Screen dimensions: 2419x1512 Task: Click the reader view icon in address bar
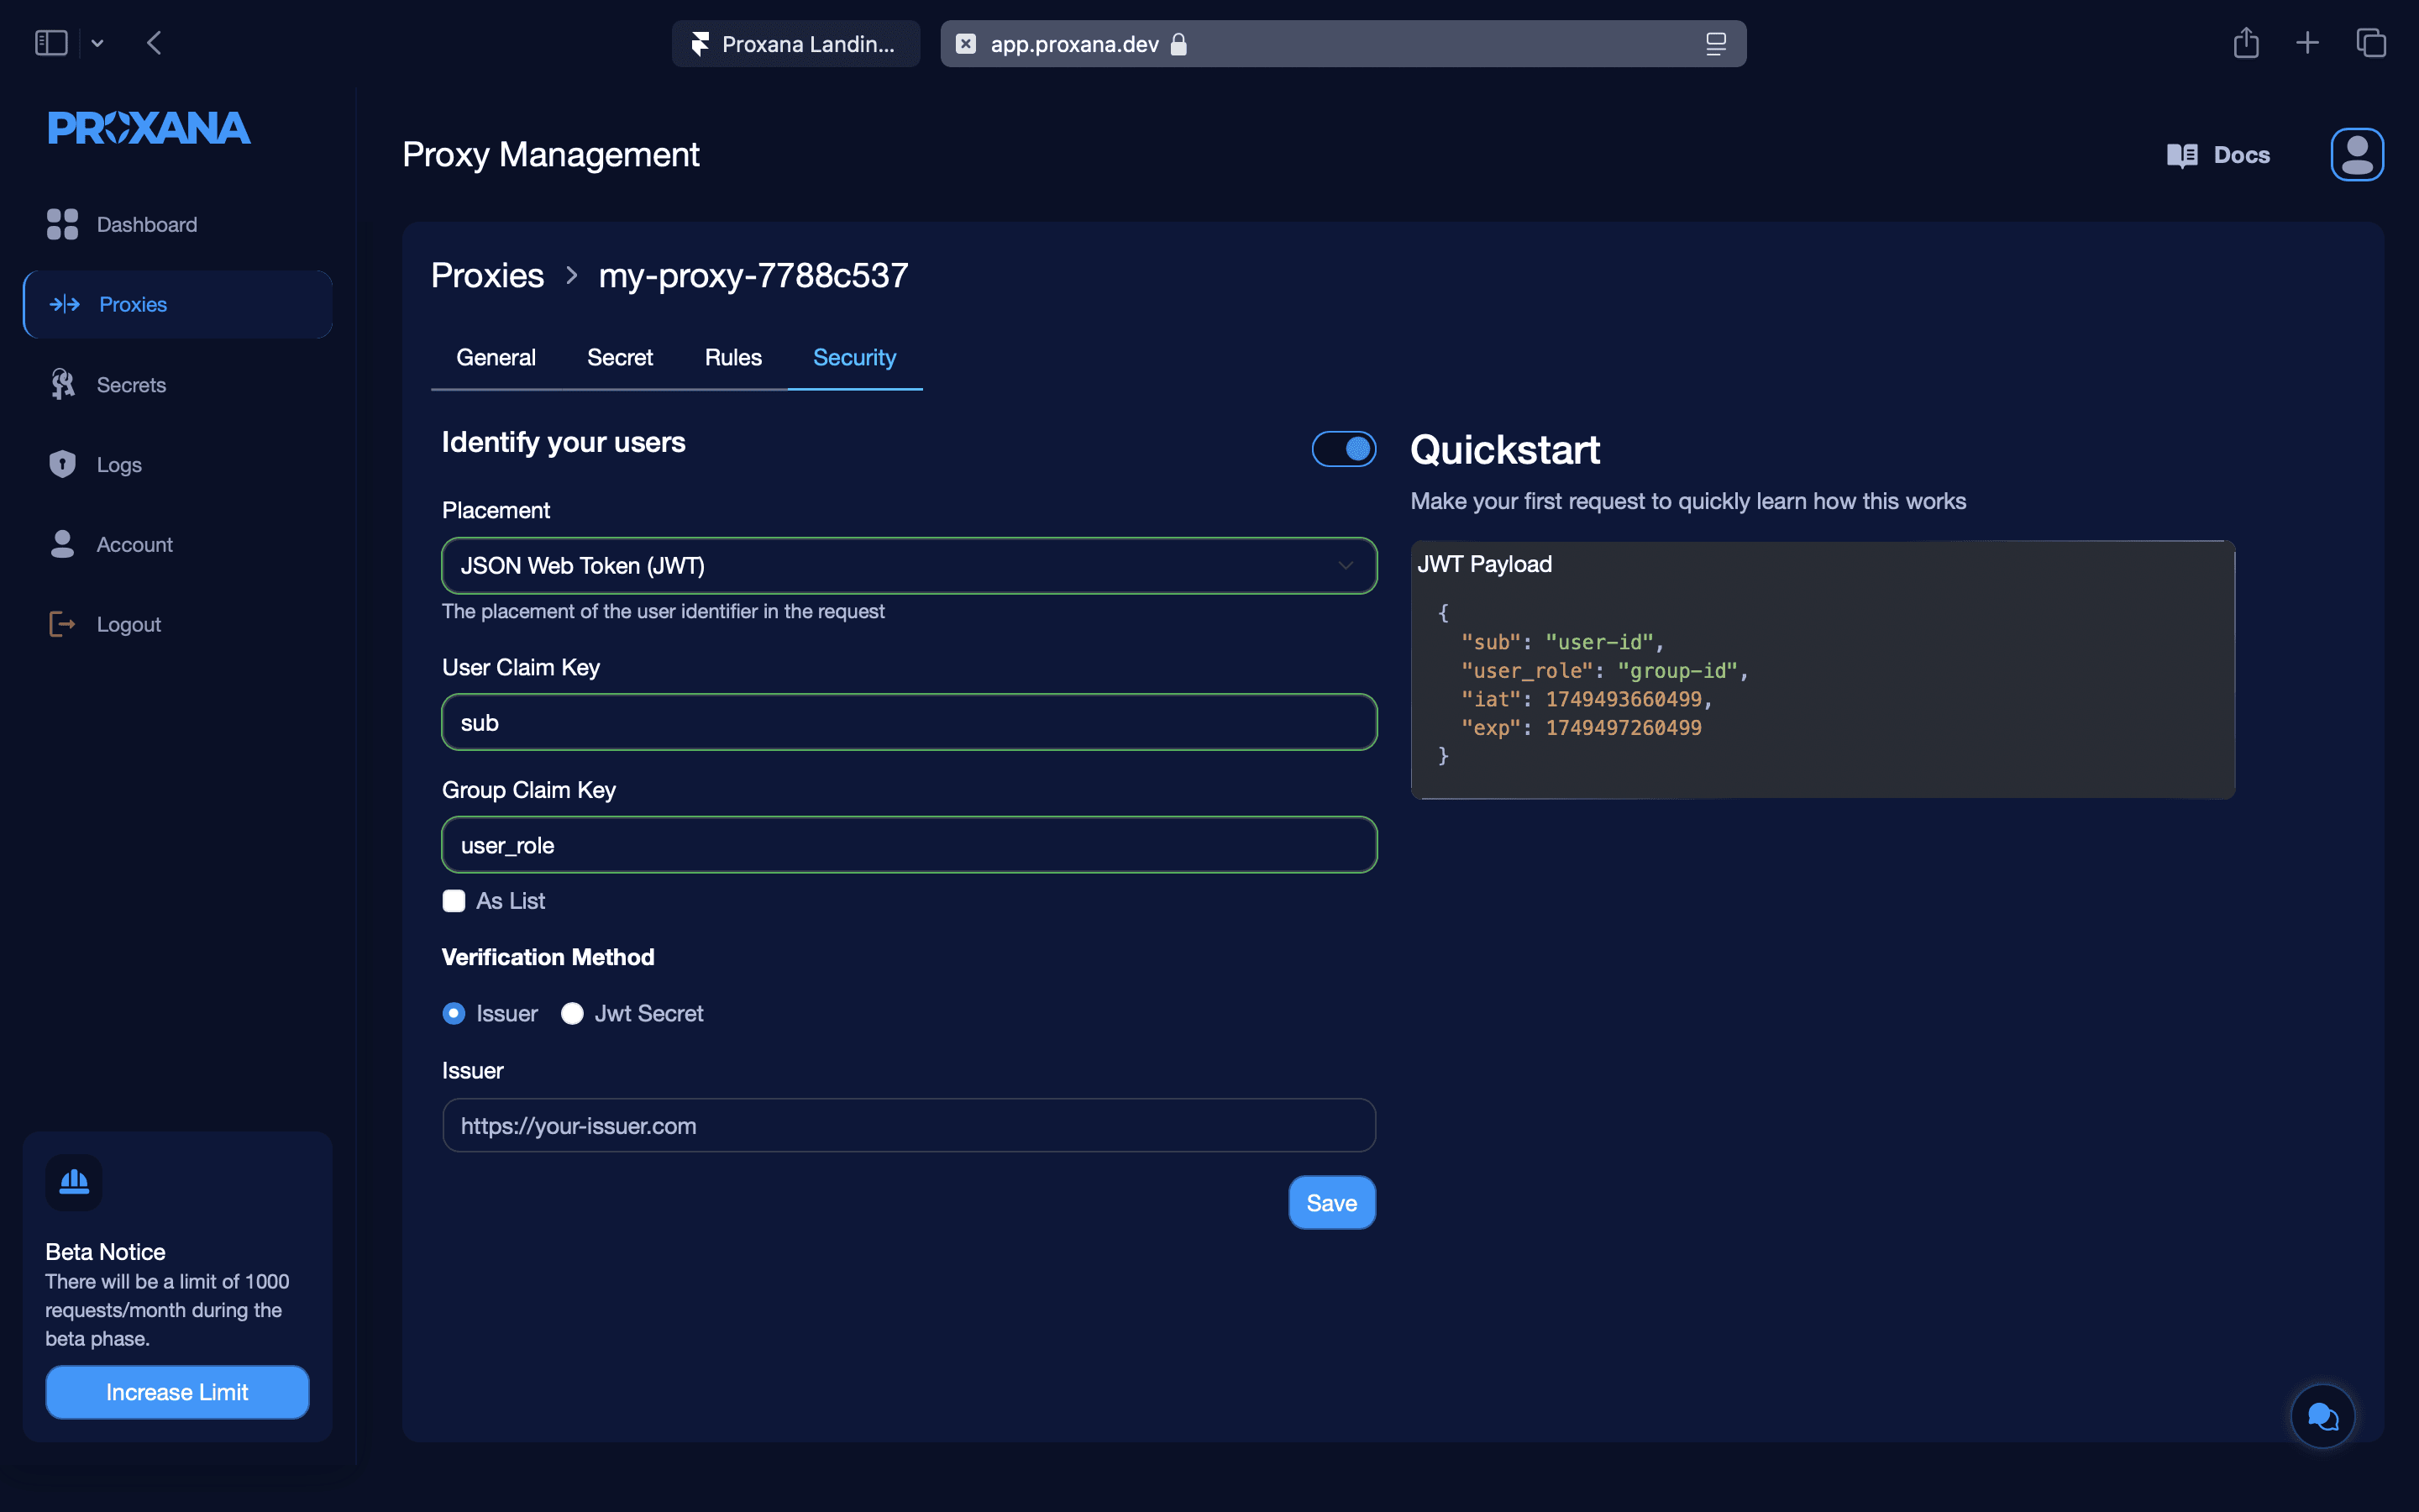pyautogui.click(x=1716, y=44)
